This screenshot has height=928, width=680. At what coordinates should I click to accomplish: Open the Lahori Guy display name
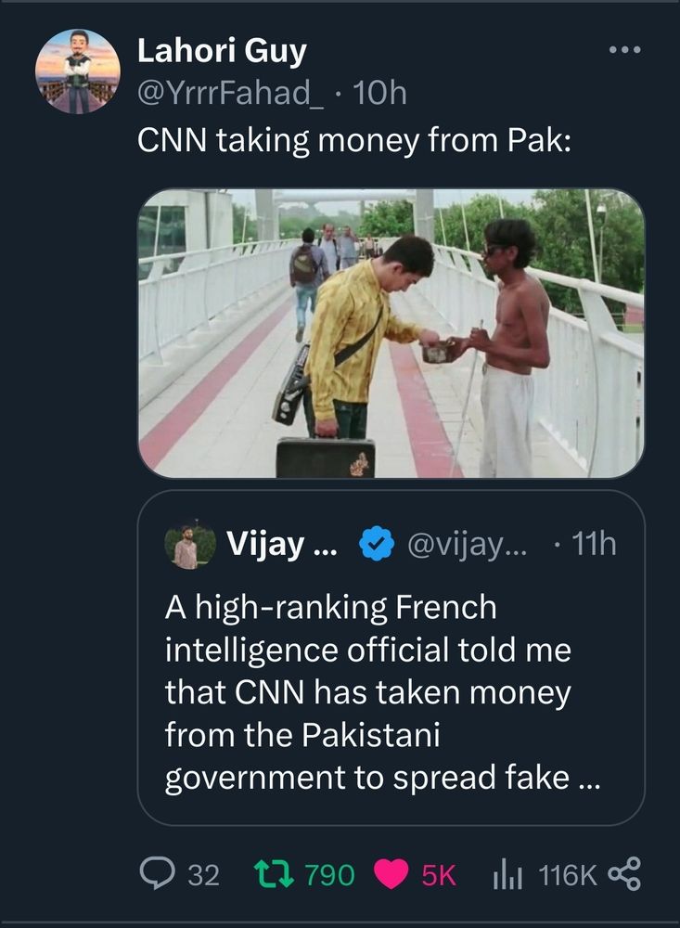point(222,51)
